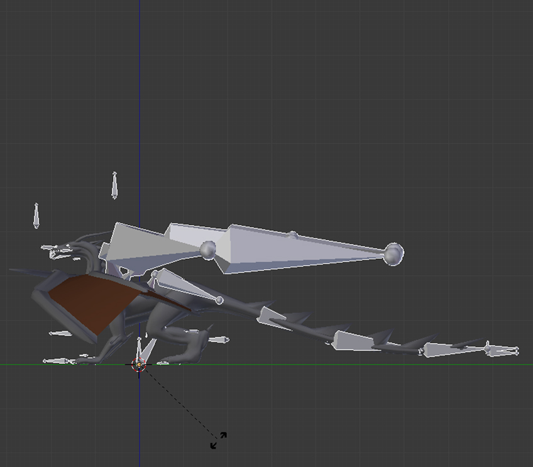This screenshot has height=467, width=533.
Task: Click the green horizontal axis line right of the tail
Action: pos(525,365)
